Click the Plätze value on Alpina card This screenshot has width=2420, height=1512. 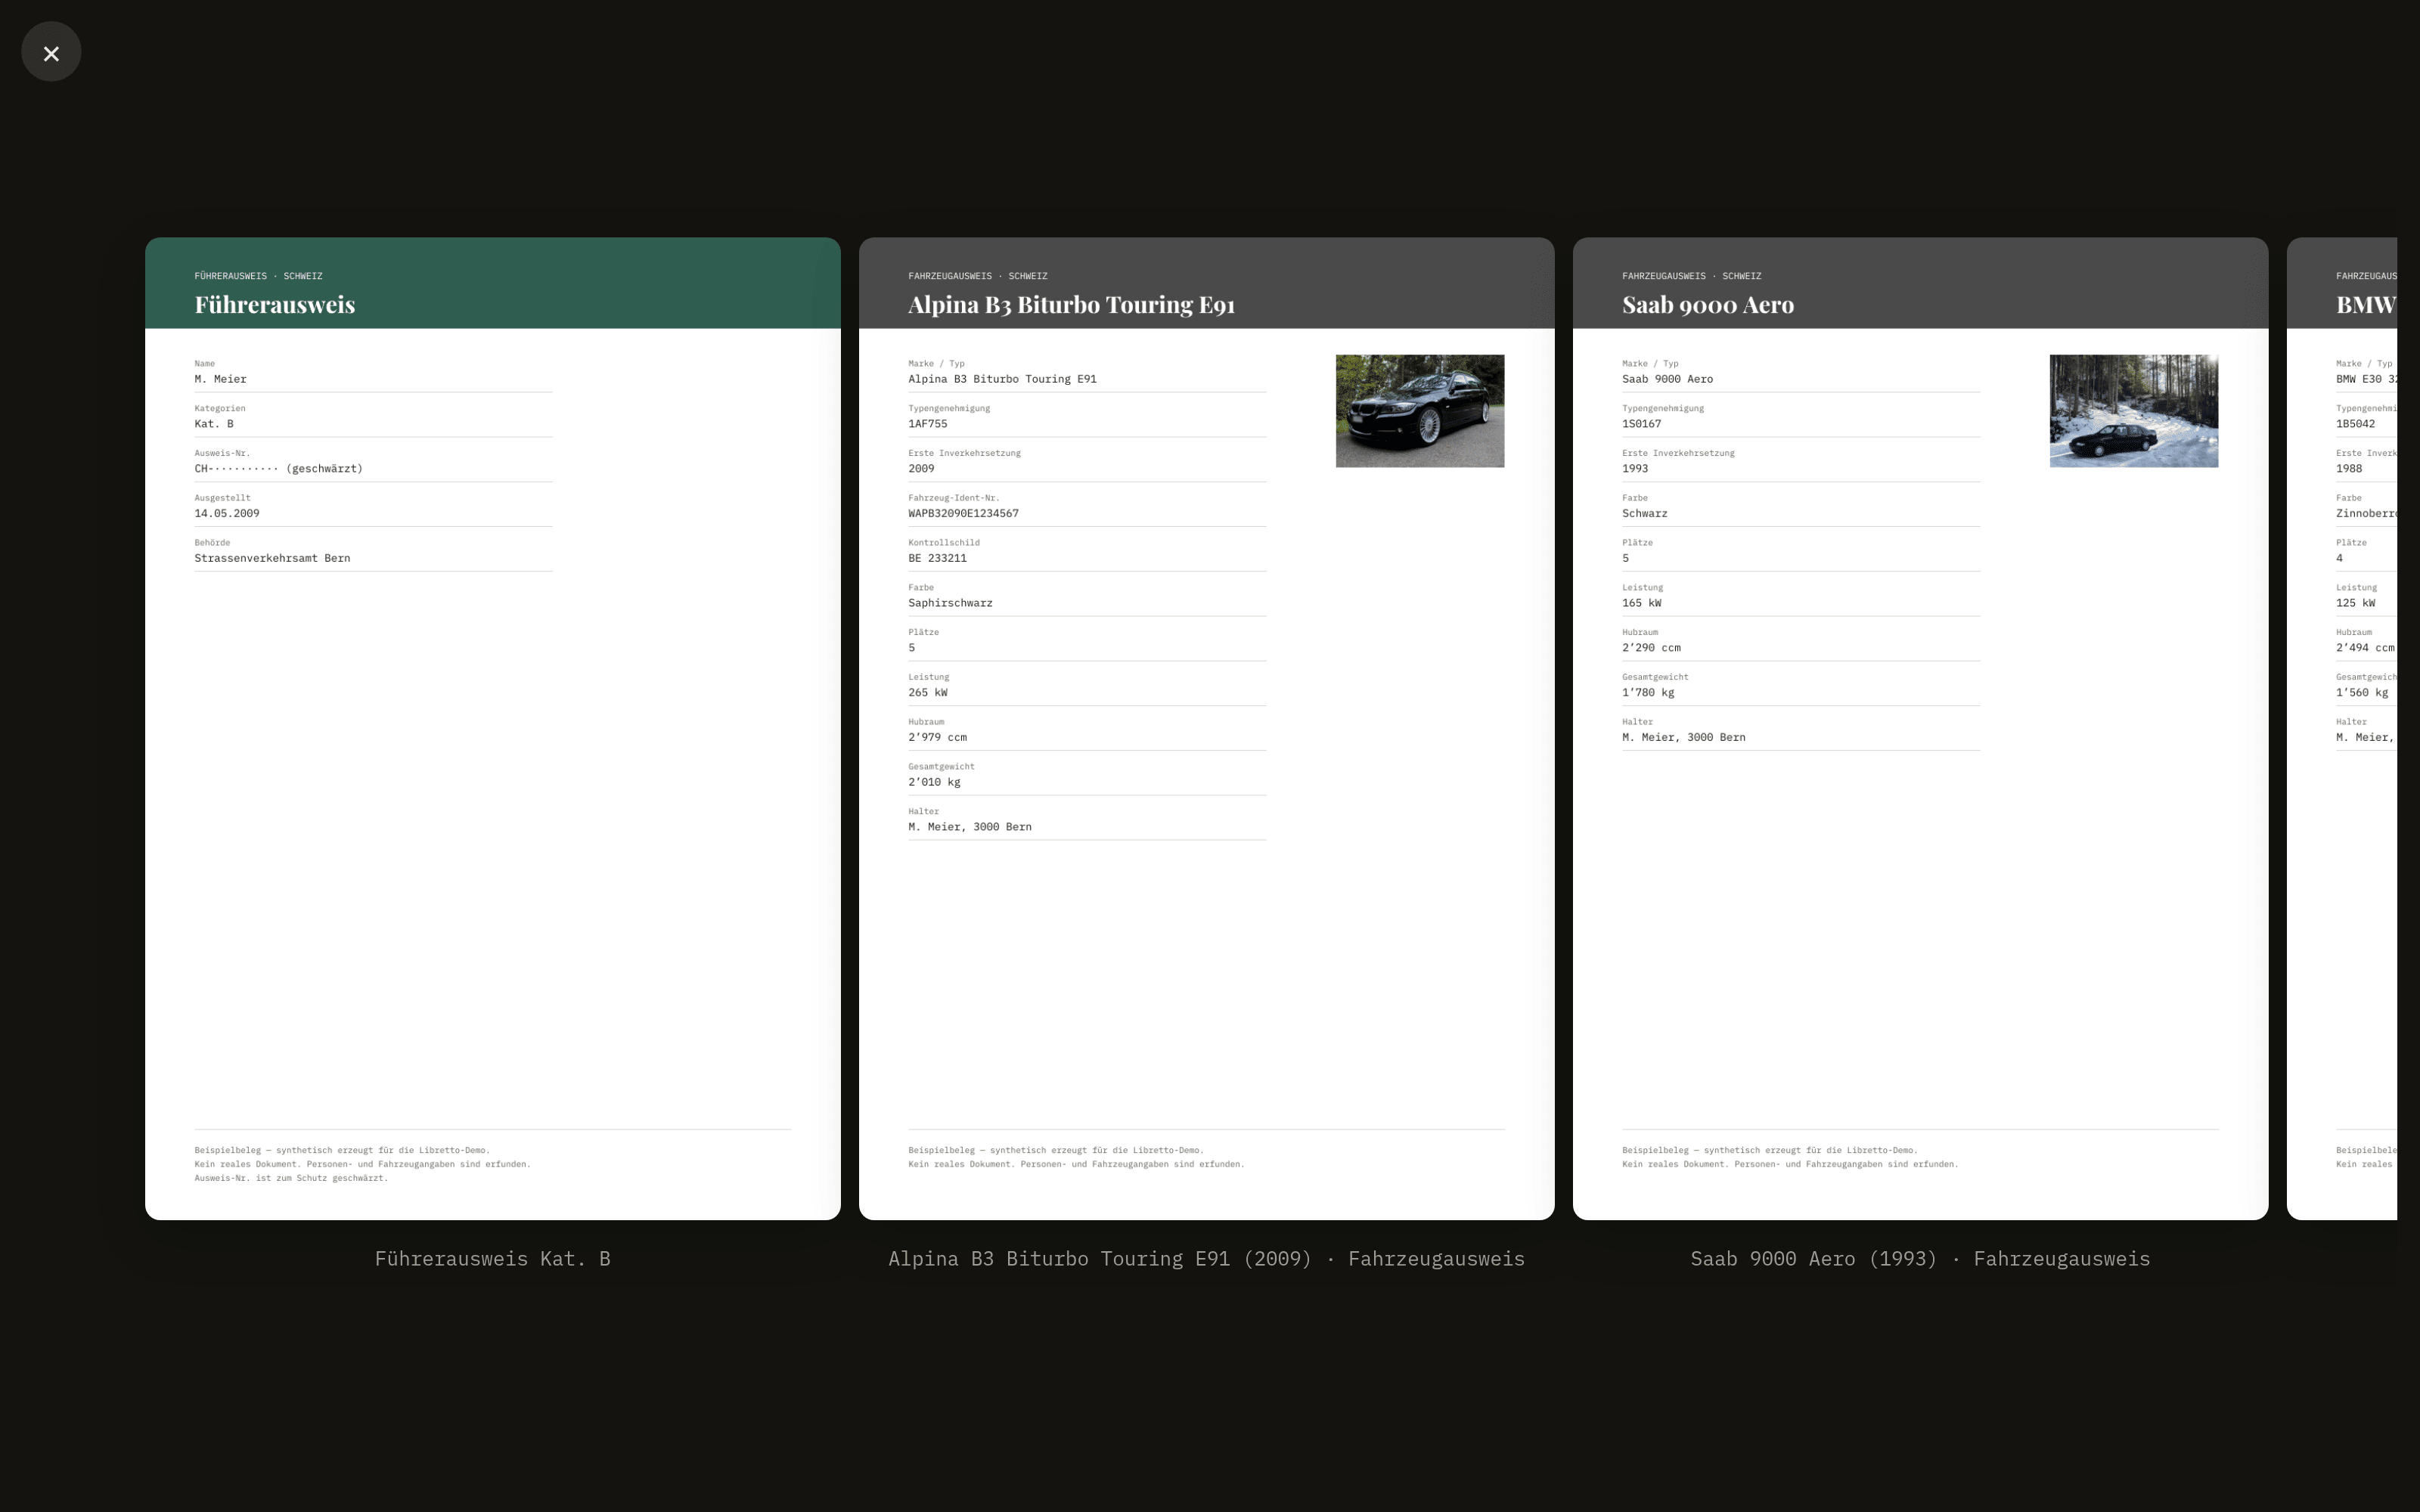(912, 648)
